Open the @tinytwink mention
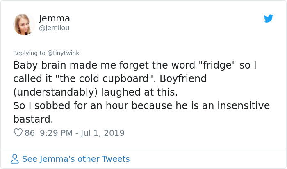Viewport: 287px width, 169px height. pos(63,53)
